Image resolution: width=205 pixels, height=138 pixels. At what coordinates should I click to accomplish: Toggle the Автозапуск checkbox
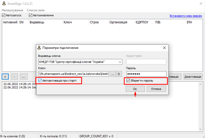(x=4, y=15)
